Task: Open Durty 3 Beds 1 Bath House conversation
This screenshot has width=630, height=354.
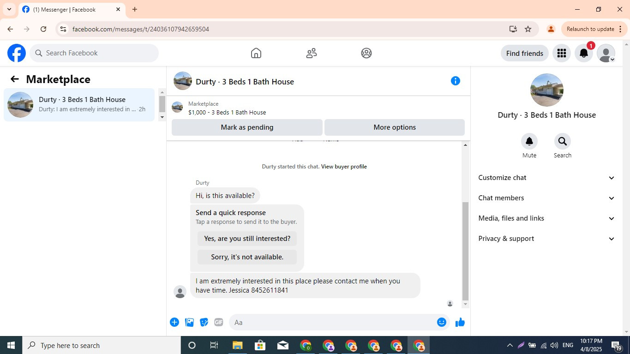Action: pyautogui.click(x=79, y=105)
